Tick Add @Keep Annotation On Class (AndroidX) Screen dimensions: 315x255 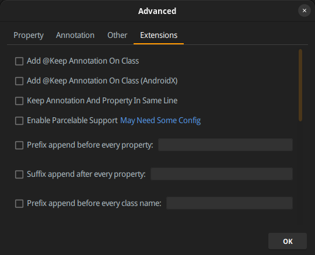coord(19,81)
